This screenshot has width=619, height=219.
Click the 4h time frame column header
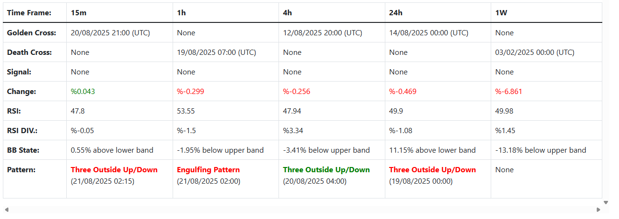pyautogui.click(x=288, y=13)
